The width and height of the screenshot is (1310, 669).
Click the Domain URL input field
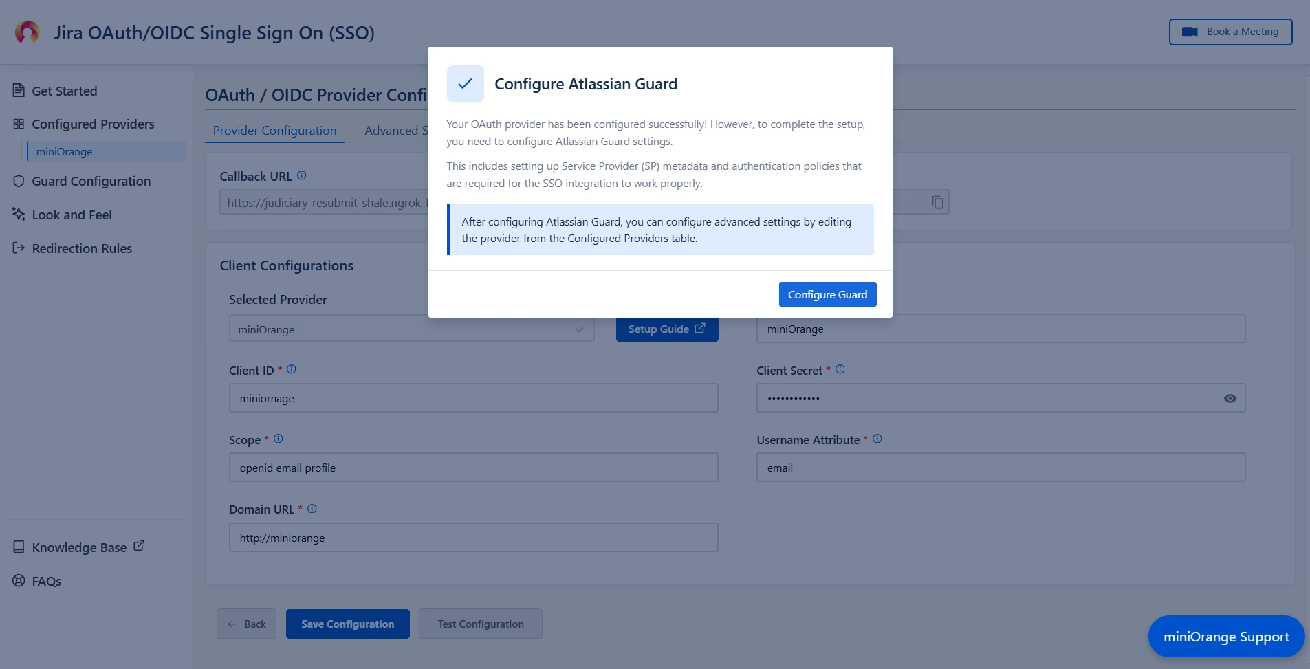tap(473, 538)
